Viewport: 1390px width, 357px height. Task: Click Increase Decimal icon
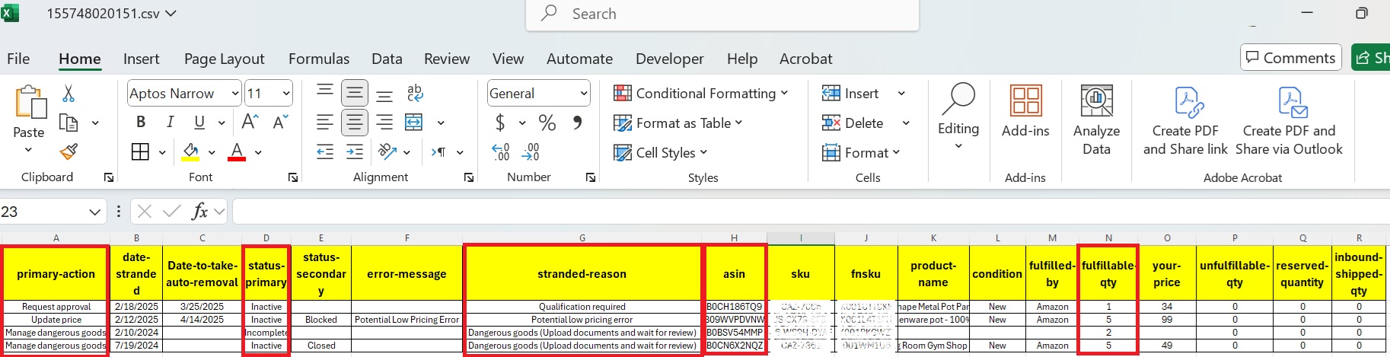click(x=500, y=151)
